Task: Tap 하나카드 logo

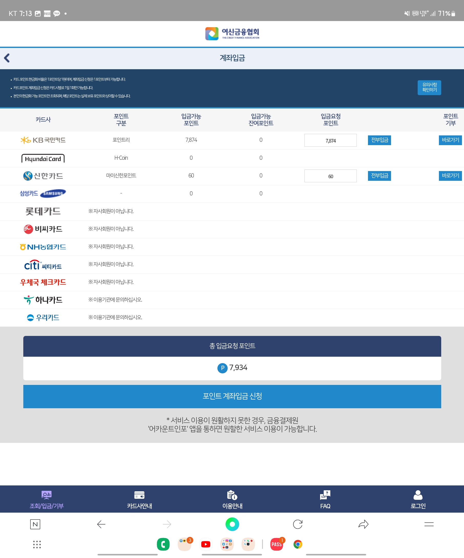Action: click(43, 300)
